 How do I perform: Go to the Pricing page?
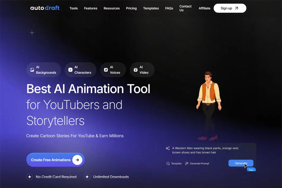pos(131,8)
